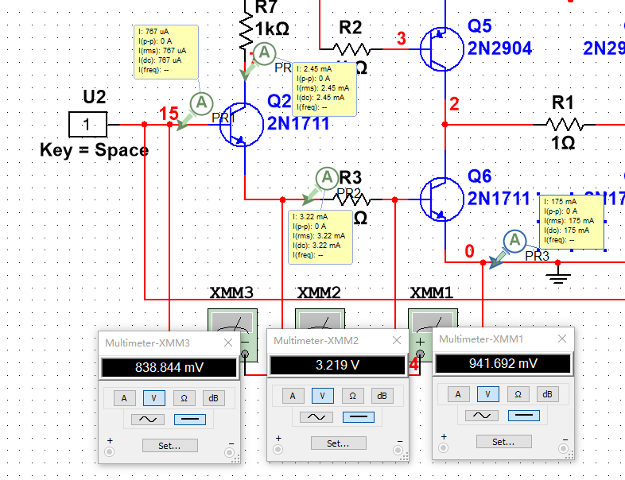Image resolution: width=625 pixels, height=480 pixels.
Task: Switch XMM3 multimeter to ammeter mode
Action: click(124, 398)
